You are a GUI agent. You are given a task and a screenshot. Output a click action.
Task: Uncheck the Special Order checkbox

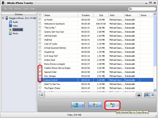(x=40, y=71)
